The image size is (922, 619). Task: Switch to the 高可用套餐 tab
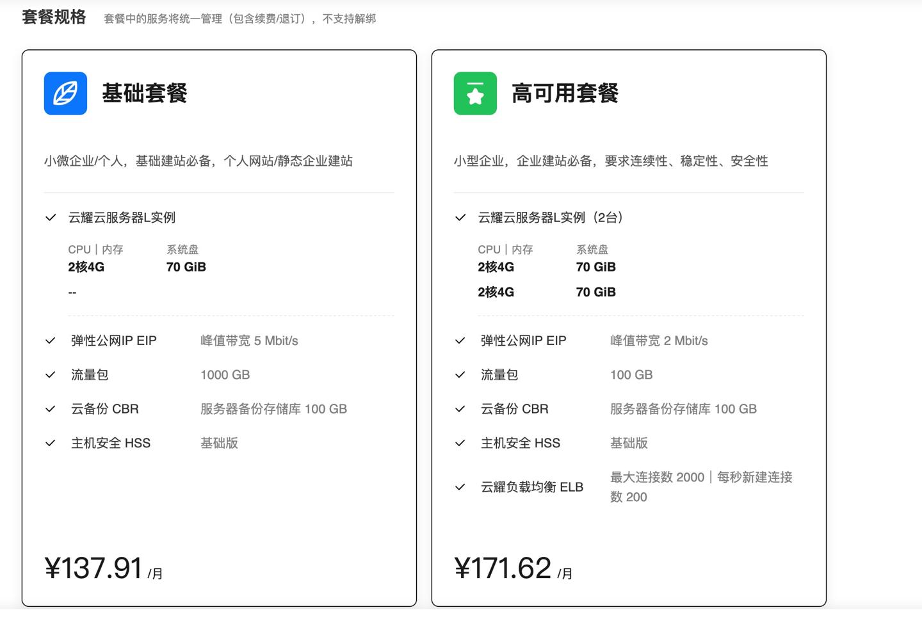565,93
